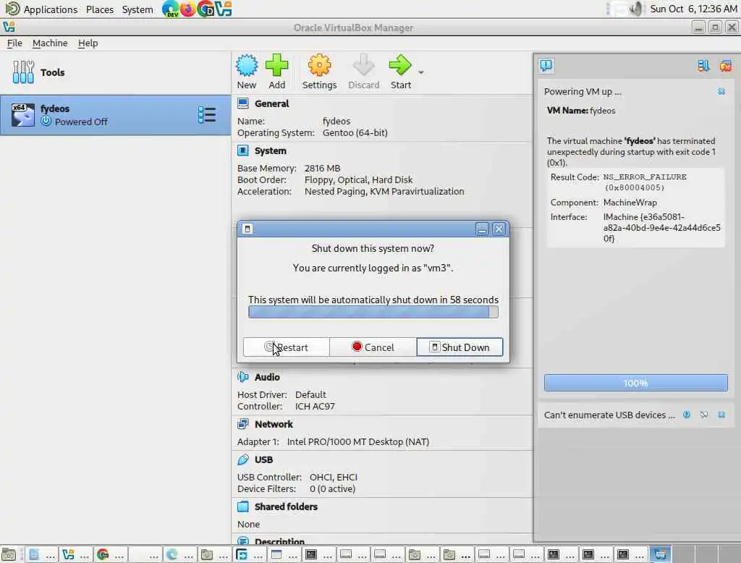Open the Help menu

(x=88, y=43)
